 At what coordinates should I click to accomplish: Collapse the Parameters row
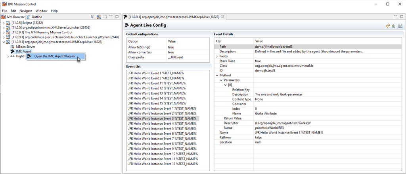221,80
